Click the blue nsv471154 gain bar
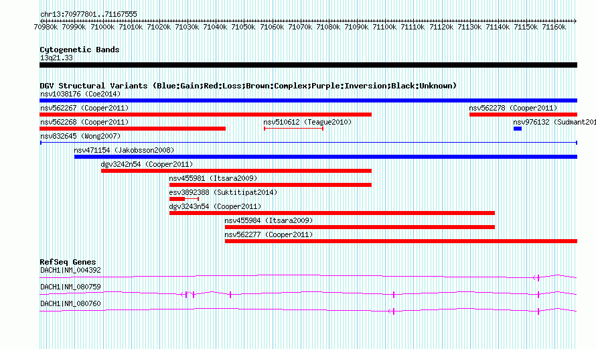 coord(325,157)
